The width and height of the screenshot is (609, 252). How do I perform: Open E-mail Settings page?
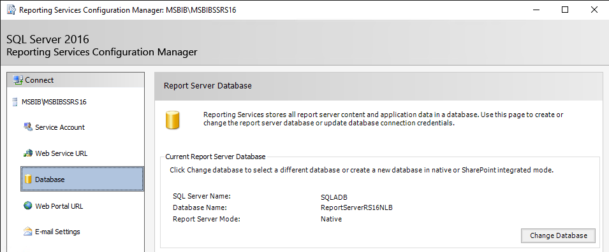point(57,232)
